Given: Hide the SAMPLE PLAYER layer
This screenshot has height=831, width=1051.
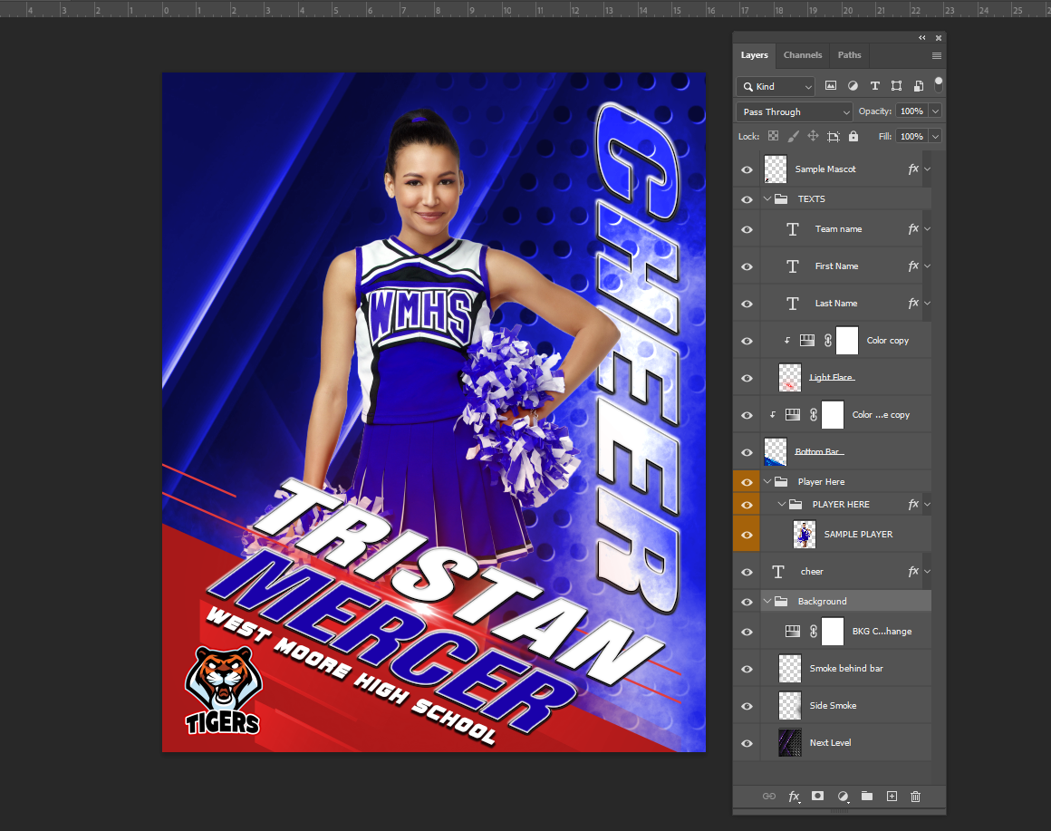Looking at the screenshot, I should pyautogui.click(x=747, y=535).
